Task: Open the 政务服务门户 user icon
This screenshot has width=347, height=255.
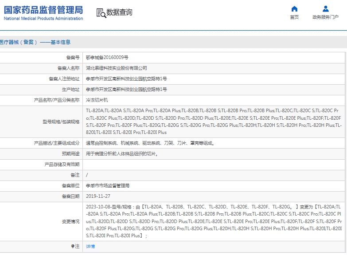Action: pos(326,9)
